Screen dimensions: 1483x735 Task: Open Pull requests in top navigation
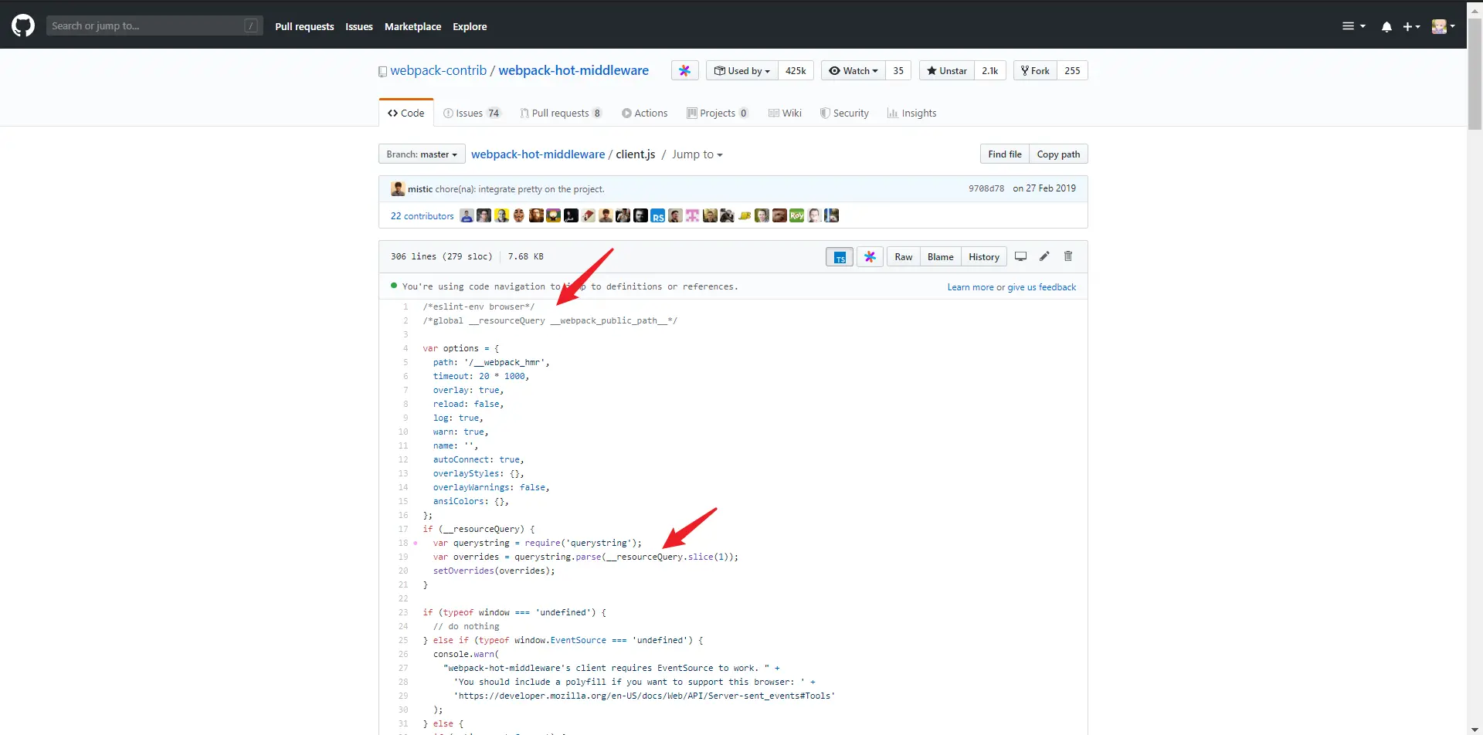[x=304, y=26]
